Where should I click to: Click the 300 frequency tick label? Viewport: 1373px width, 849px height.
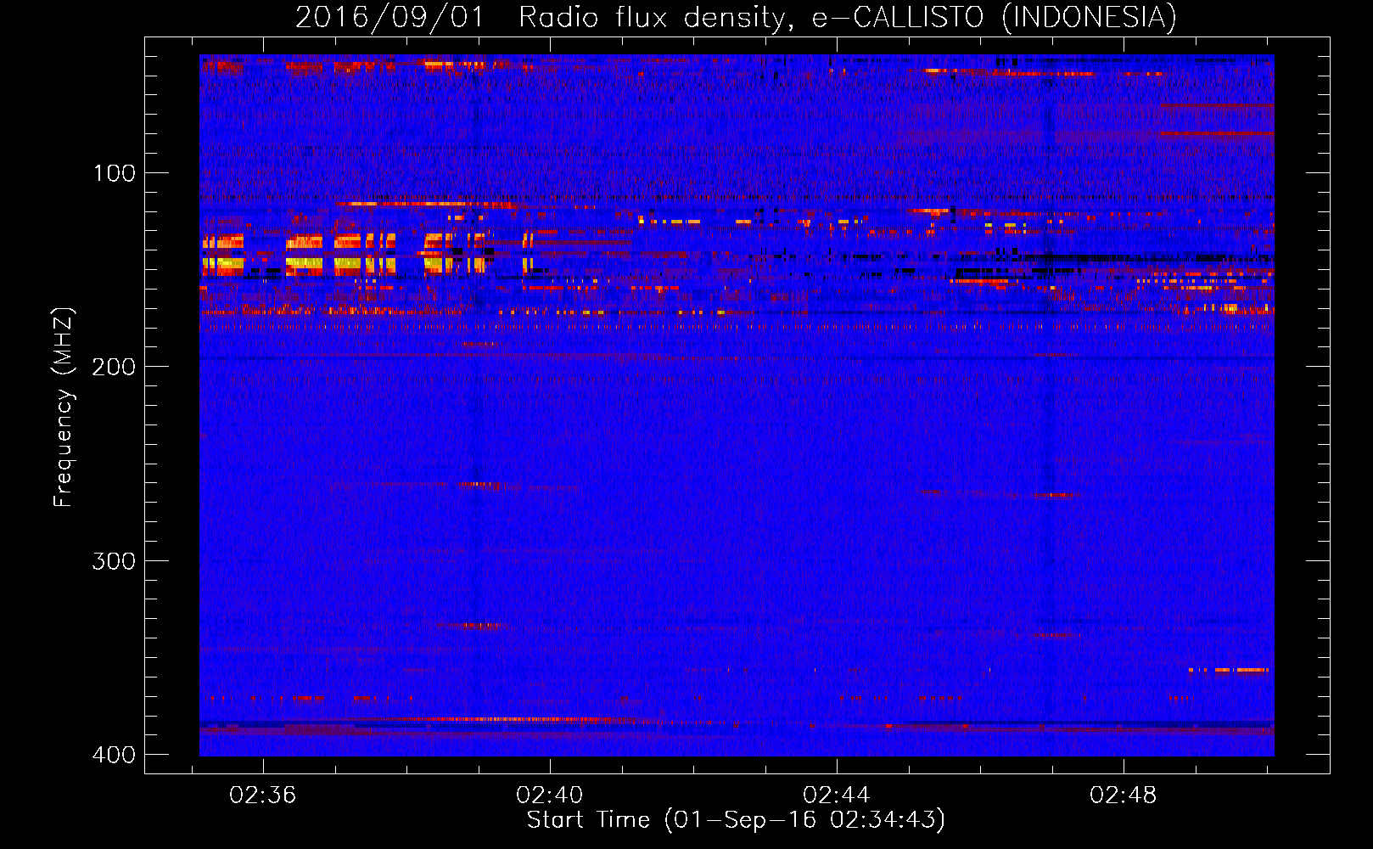(114, 561)
